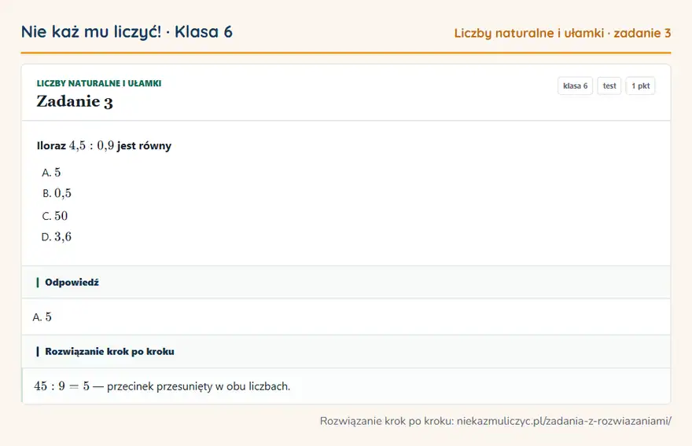Choose answer option B. 0,5
The height and width of the screenshot is (446, 692).
tap(57, 193)
